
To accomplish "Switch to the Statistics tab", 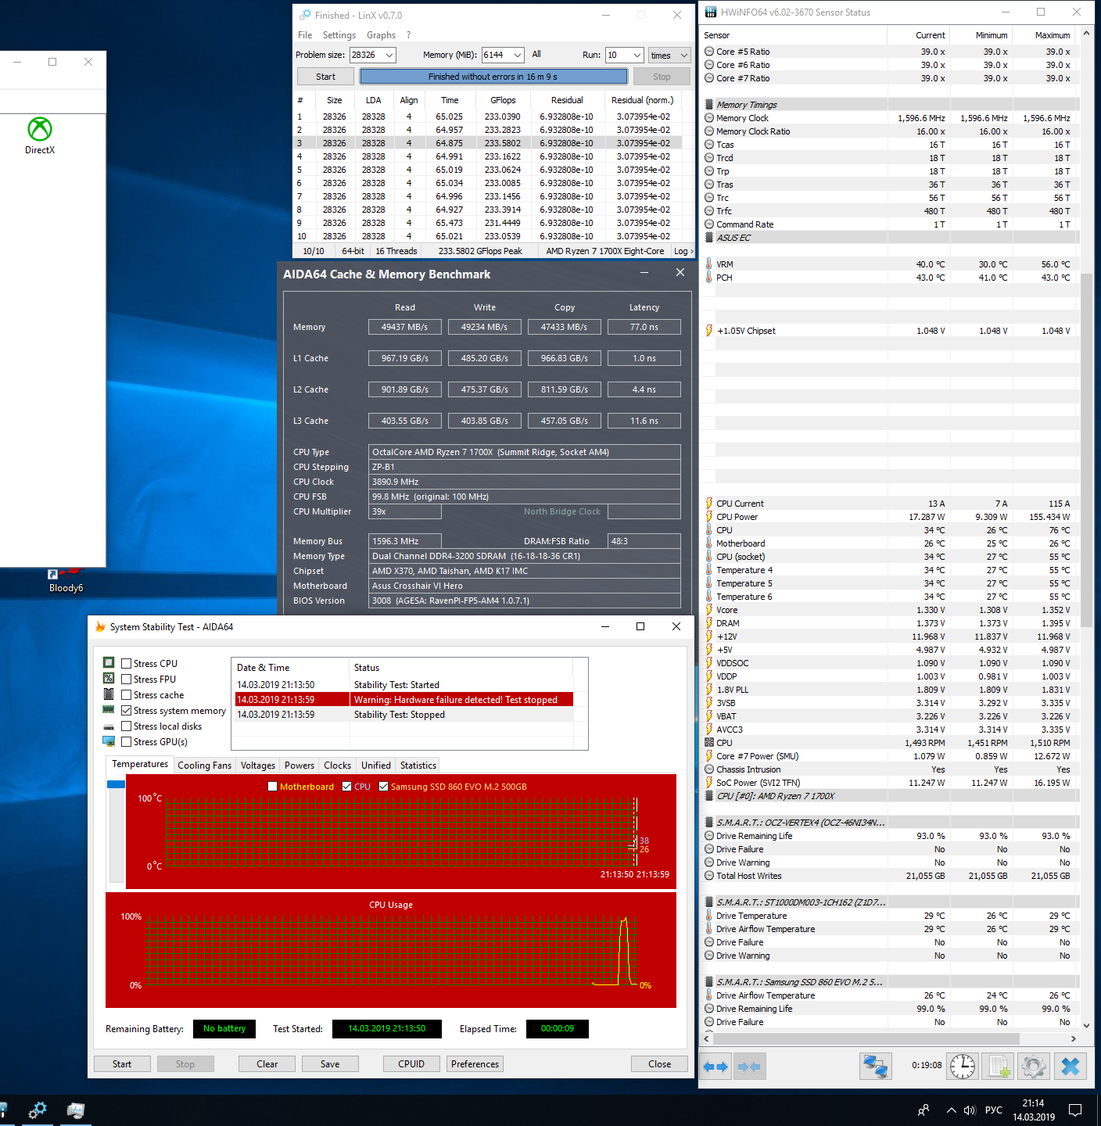I will 418,766.
